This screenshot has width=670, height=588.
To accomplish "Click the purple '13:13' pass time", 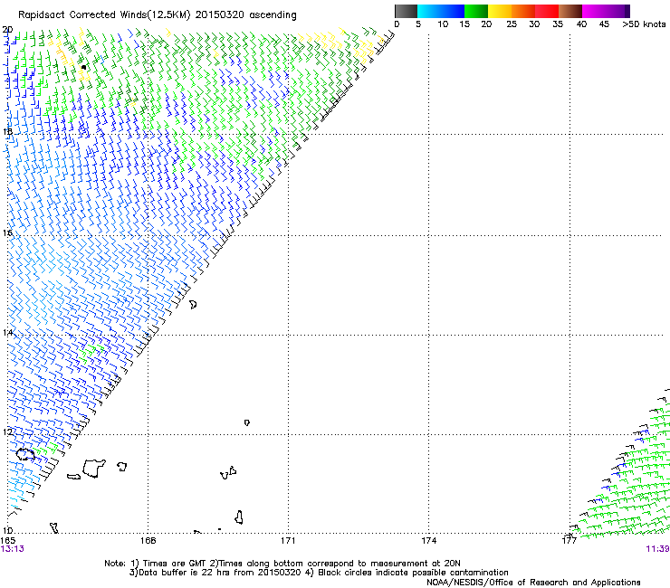I will 13,549.
